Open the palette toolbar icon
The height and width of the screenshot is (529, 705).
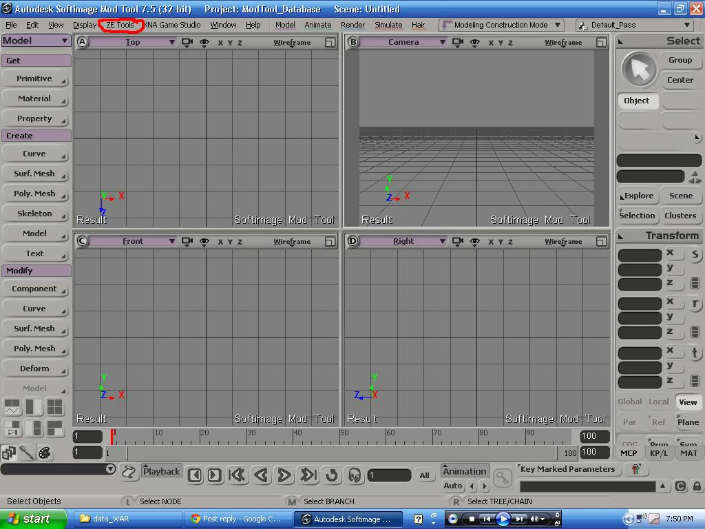tap(45, 453)
